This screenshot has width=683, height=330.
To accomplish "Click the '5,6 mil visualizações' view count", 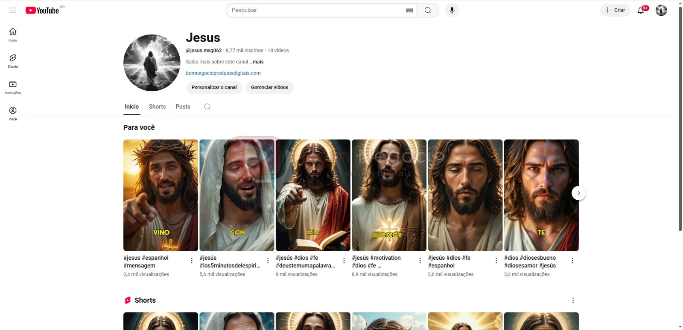I will pyautogui.click(x=222, y=275).
